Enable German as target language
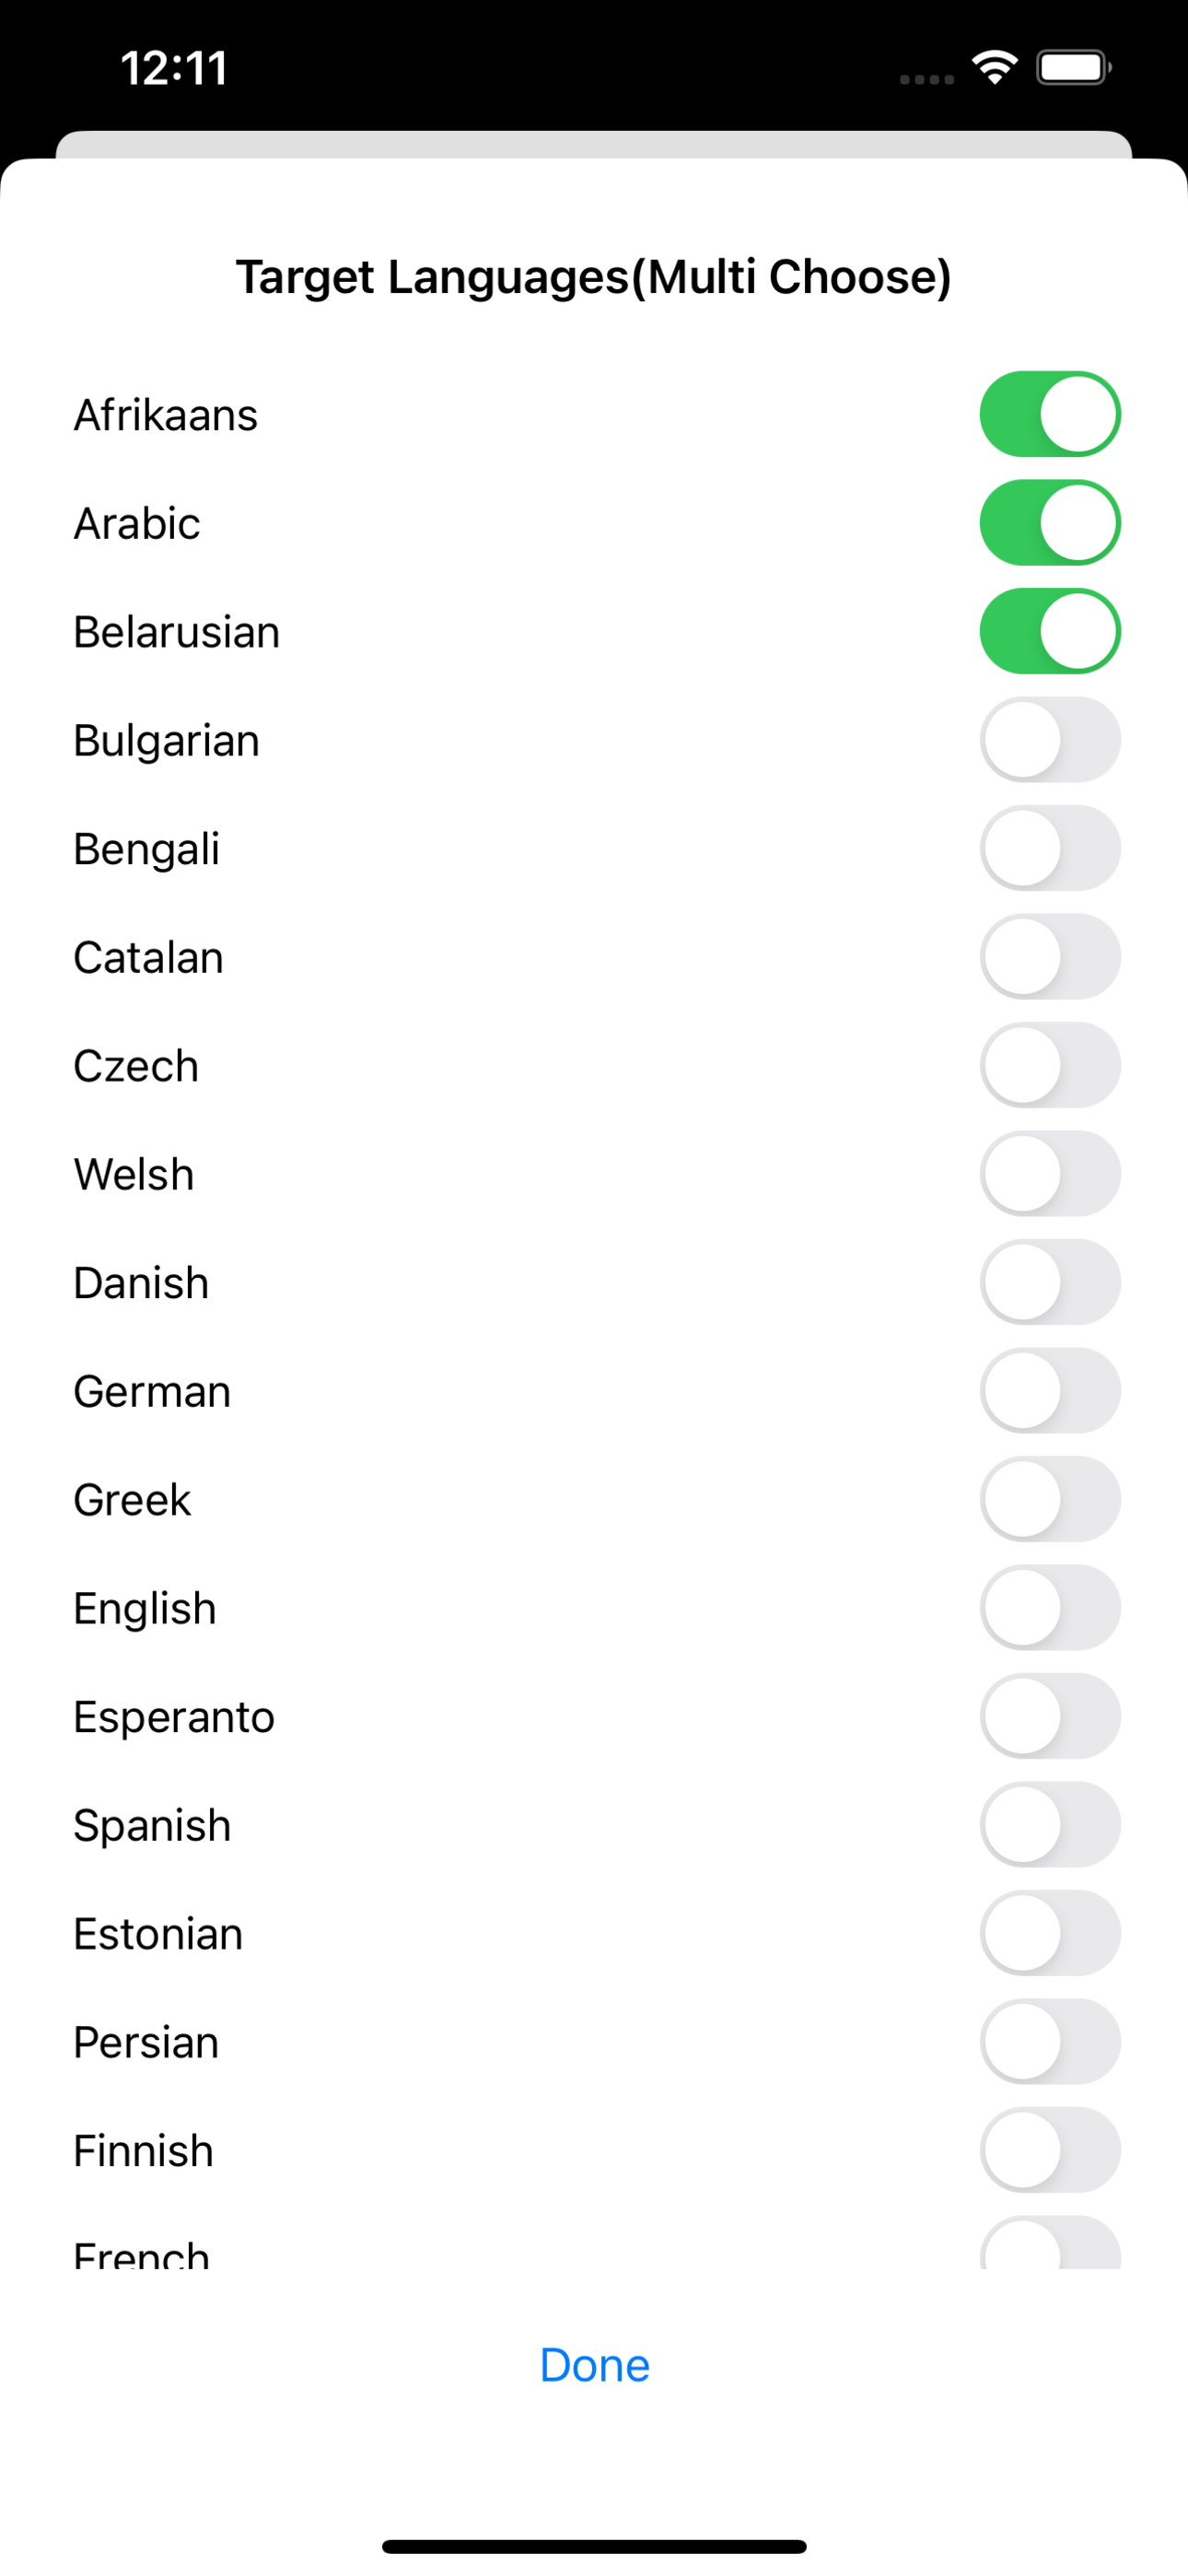1188x2576 pixels. click(1050, 1391)
